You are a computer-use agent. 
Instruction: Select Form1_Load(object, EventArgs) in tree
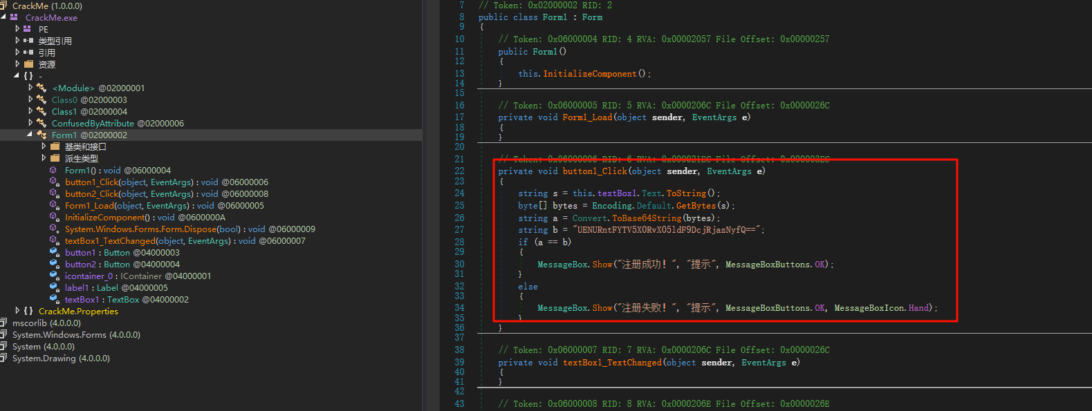click(165, 205)
